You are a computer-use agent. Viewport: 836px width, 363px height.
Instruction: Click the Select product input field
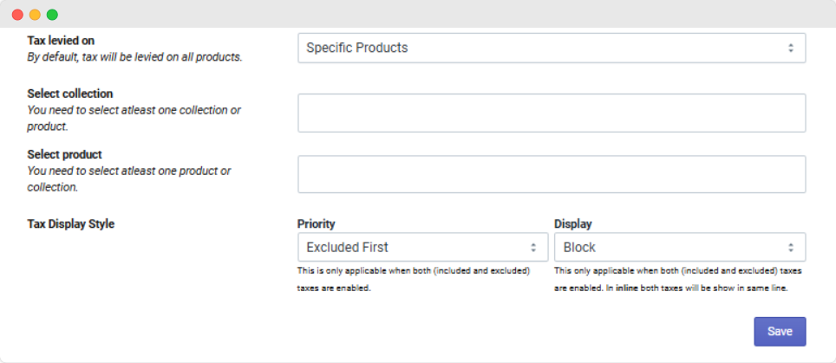tap(552, 174)
